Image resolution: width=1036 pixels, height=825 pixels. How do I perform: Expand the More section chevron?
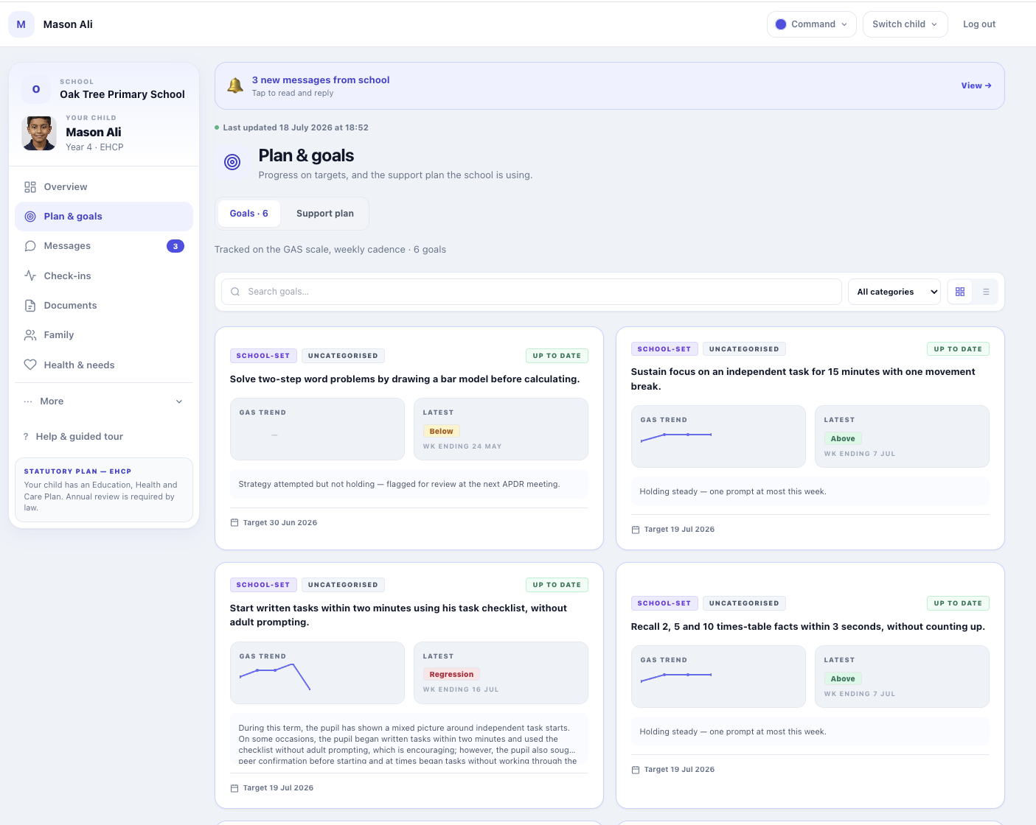pyautogui.click(x=179, y=401)
